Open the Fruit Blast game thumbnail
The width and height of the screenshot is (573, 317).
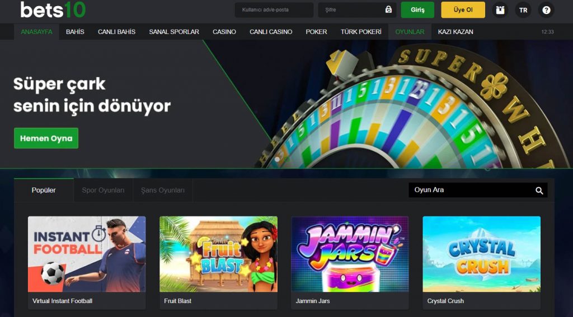(x=219, y=254)
